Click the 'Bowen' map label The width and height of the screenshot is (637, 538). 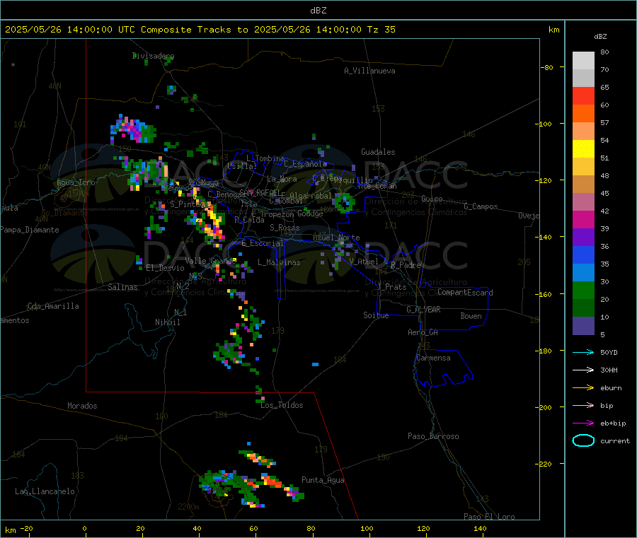click(x=471, y=316)
